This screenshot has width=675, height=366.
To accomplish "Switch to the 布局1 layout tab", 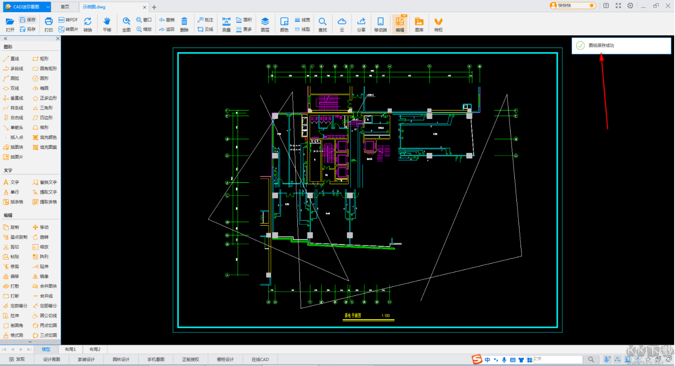I will (70, 349).
